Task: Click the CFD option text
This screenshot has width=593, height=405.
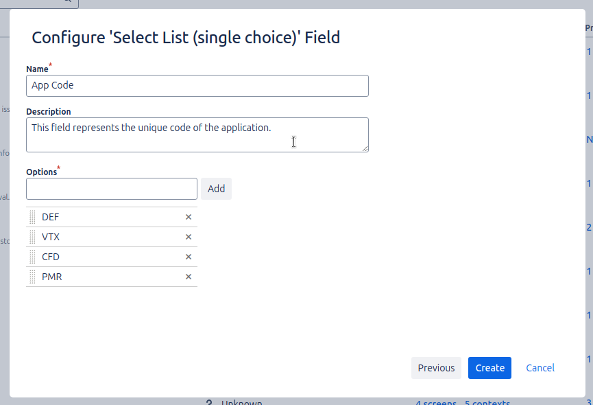Action: click(51, 257)
